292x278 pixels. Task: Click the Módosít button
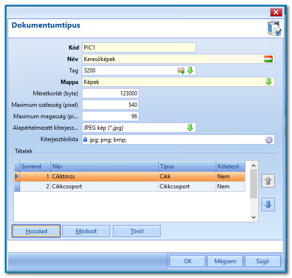[x=86, y=231]
